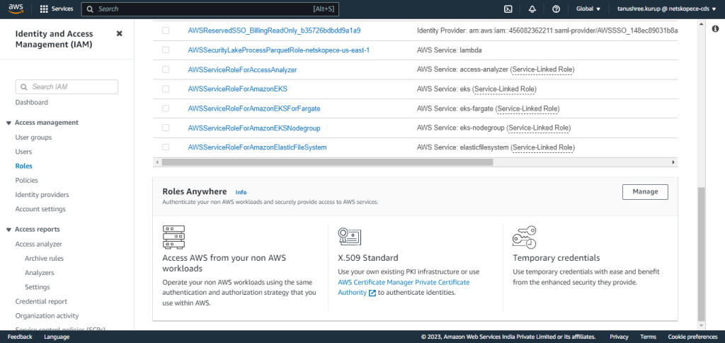This screenshot has width=725, height=343.
Task: Click the AWS logo home icon
Action: (x=16, y=9)
